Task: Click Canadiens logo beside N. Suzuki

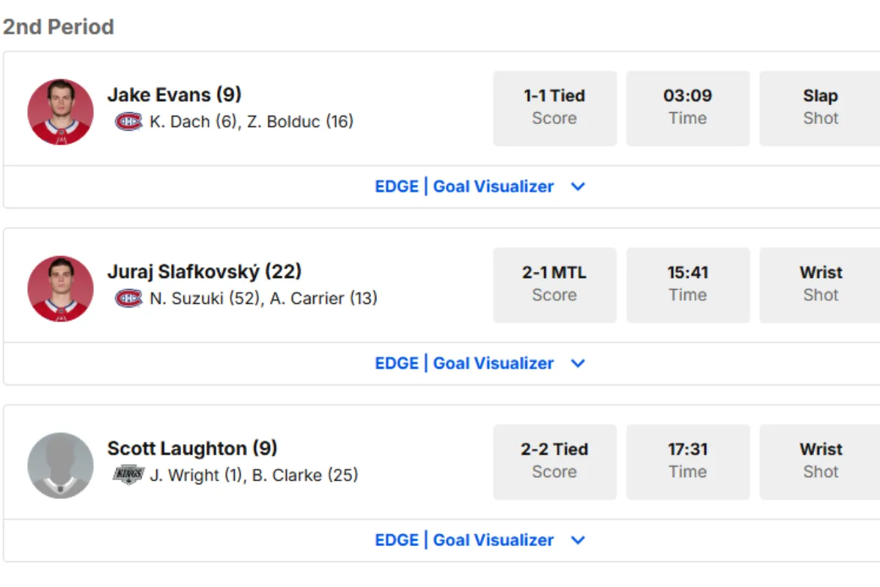Action: tap(128, 298)
